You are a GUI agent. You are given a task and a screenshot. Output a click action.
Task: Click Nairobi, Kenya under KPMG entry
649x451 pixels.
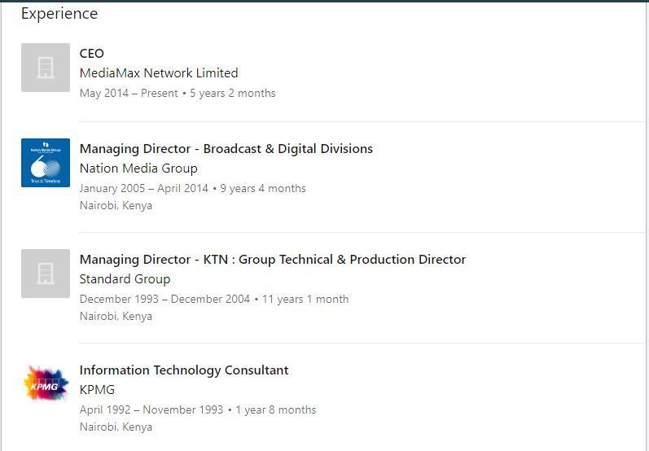[116, 427]
